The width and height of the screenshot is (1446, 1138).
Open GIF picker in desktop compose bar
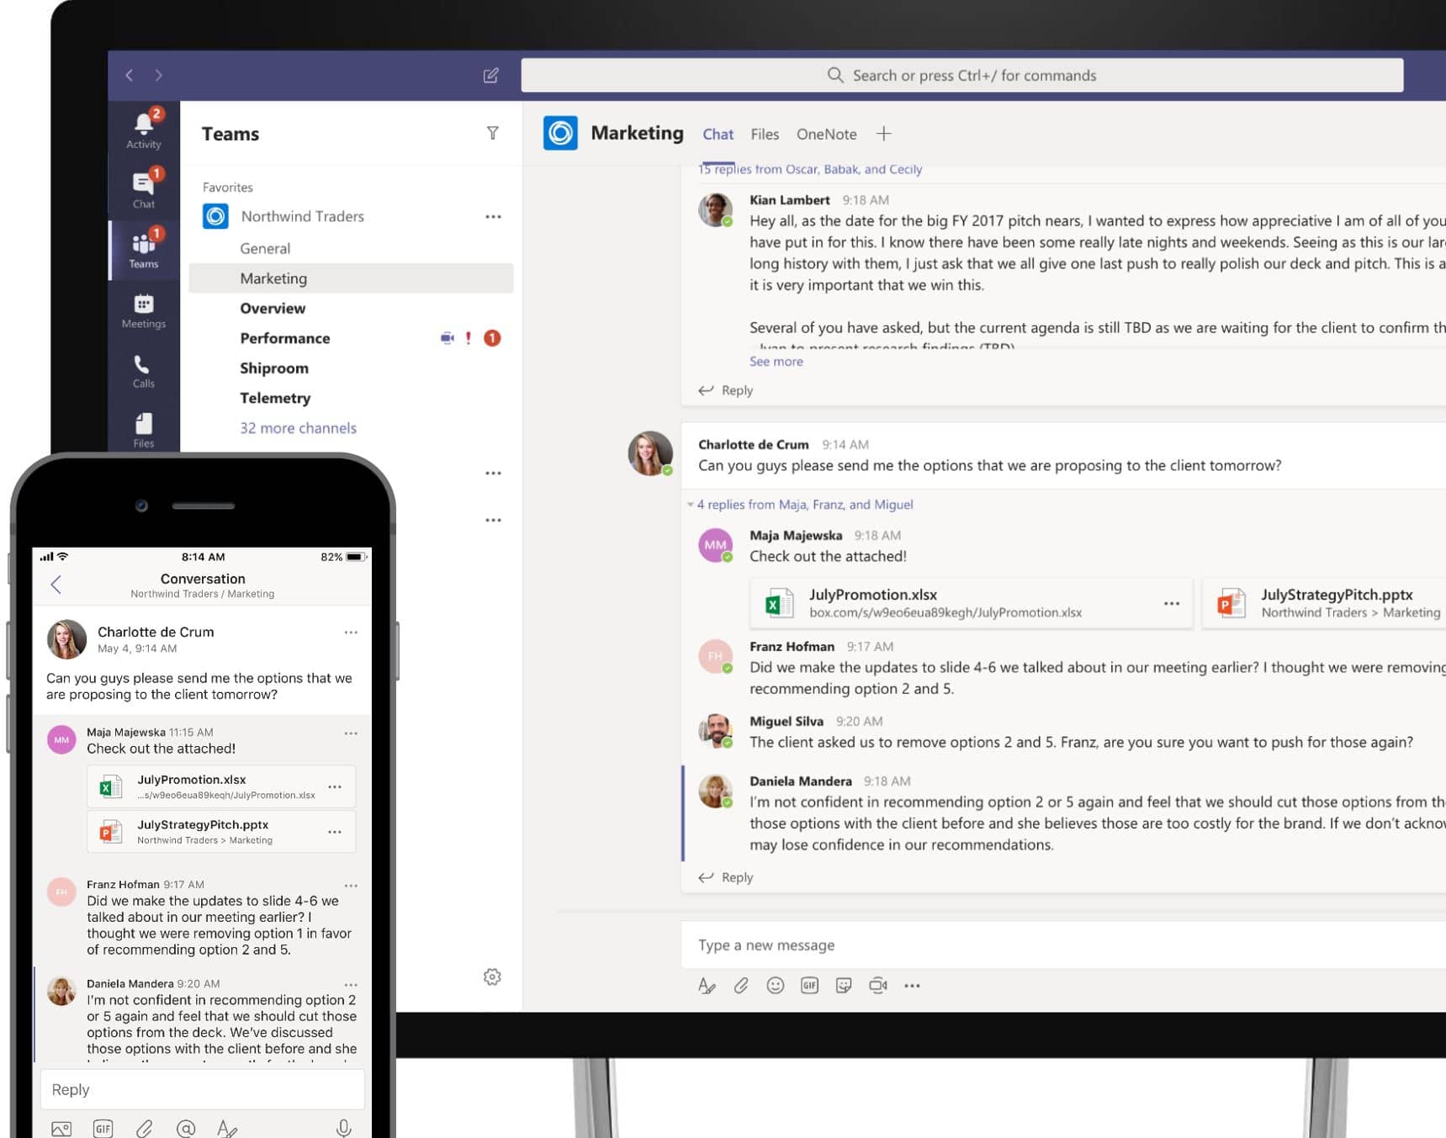tap(810, 986)
